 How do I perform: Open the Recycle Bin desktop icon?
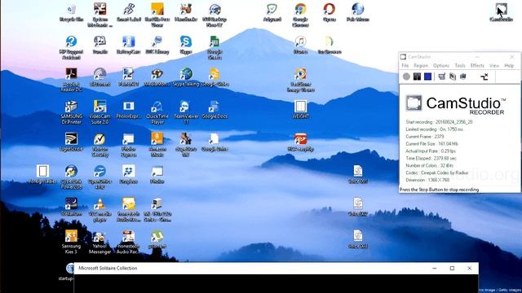[71, 13]
